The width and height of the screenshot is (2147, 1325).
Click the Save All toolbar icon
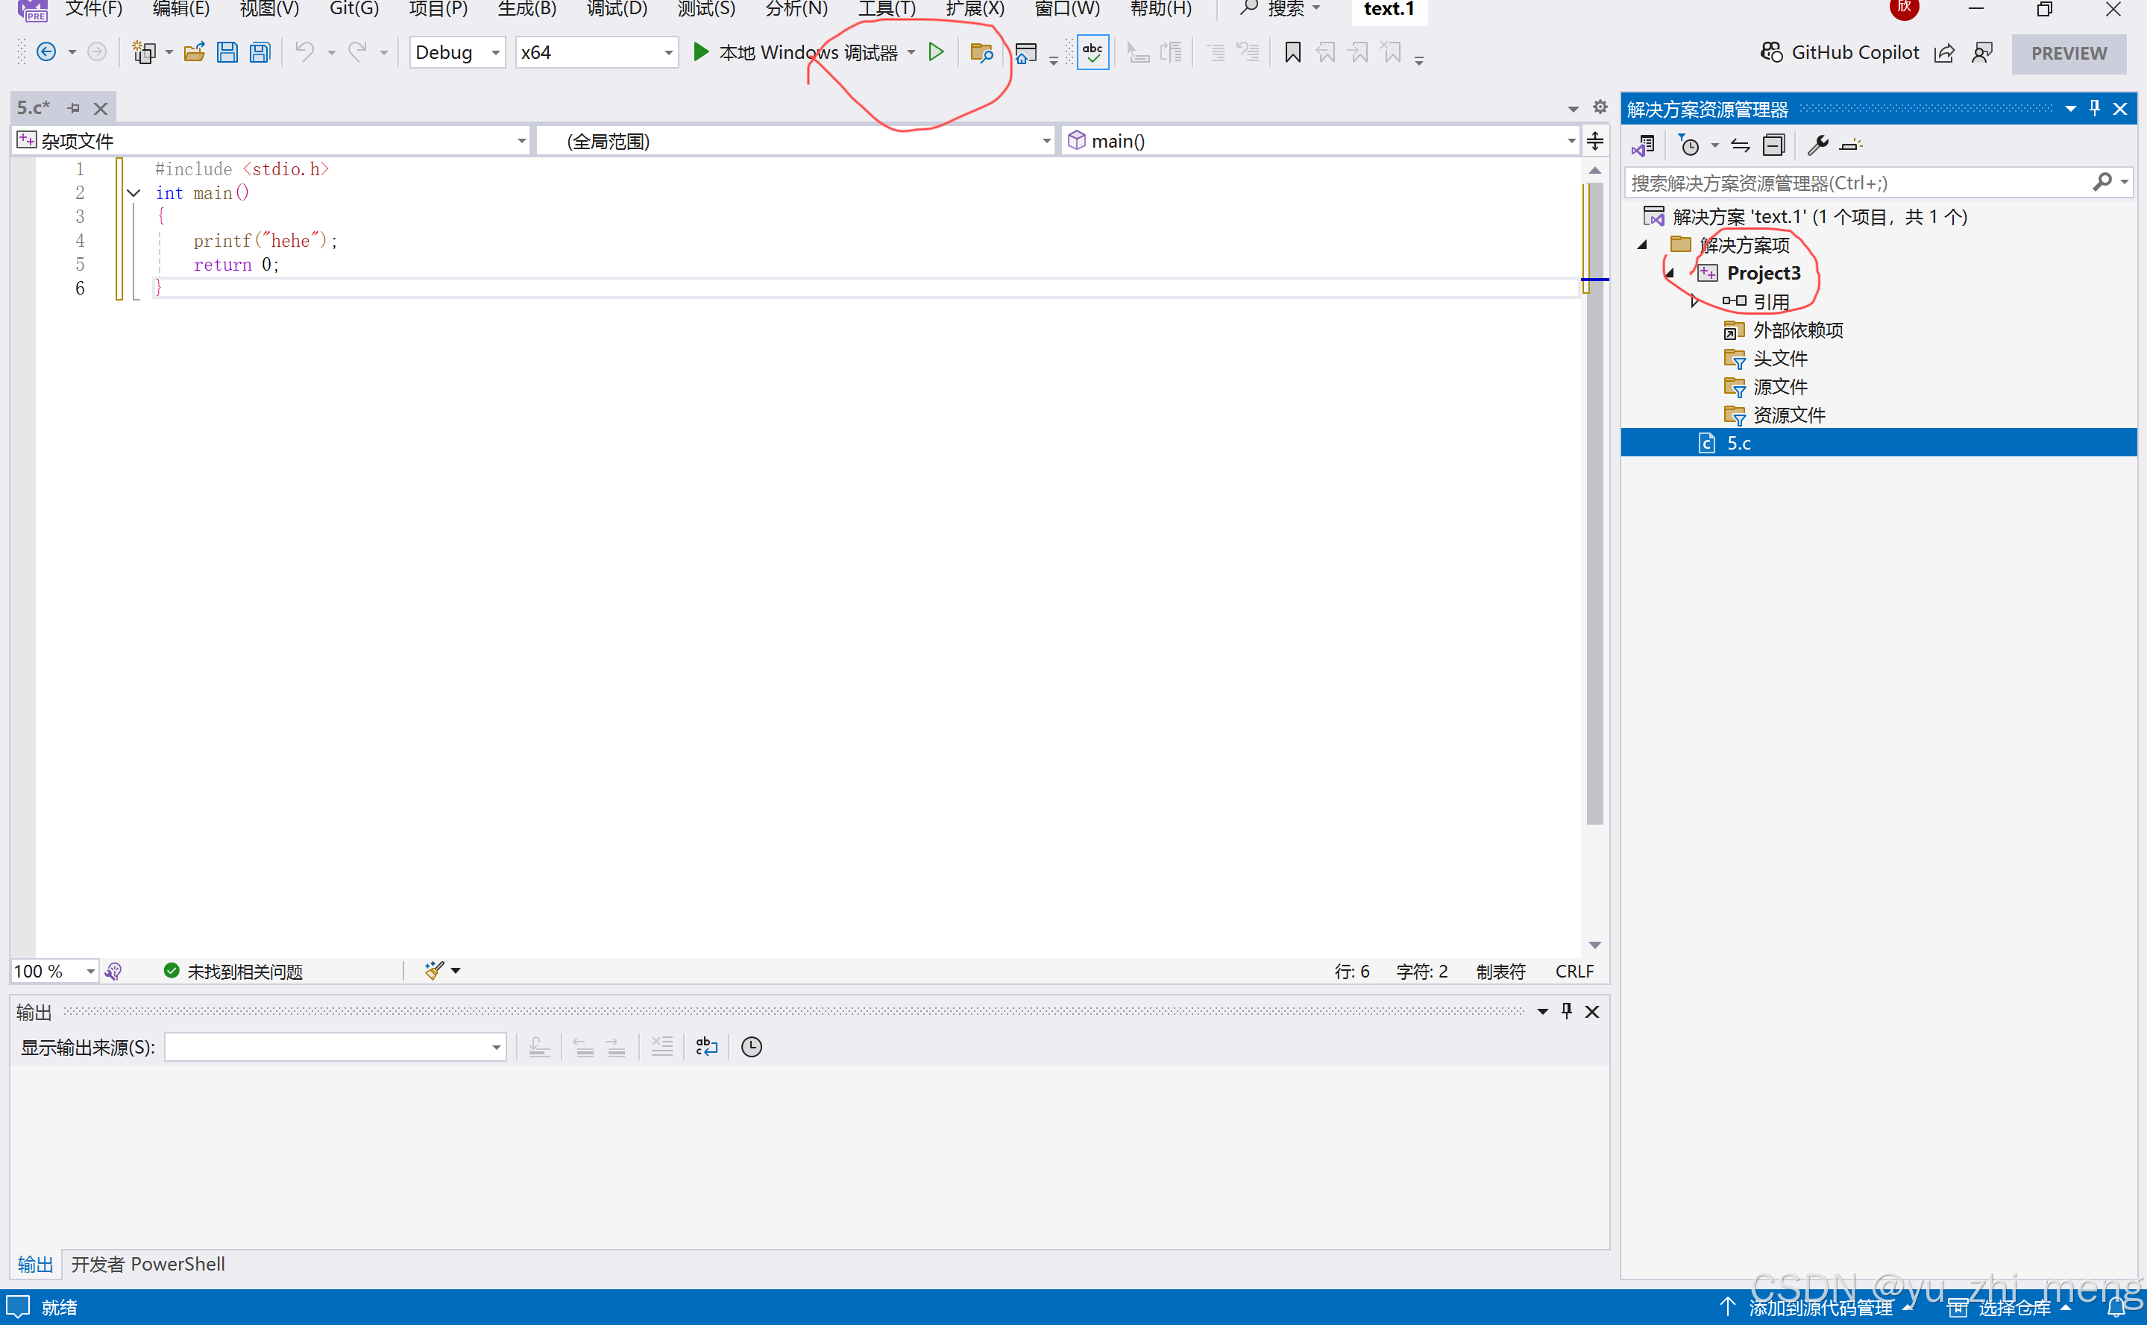pos(260,53)
